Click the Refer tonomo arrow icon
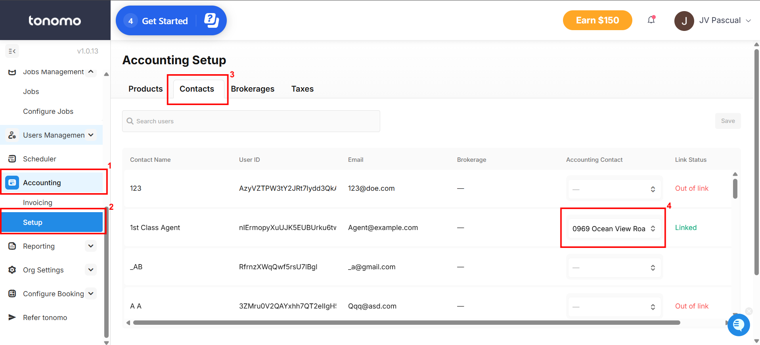This screenshot has width=760, height=345. coord(12,317)
